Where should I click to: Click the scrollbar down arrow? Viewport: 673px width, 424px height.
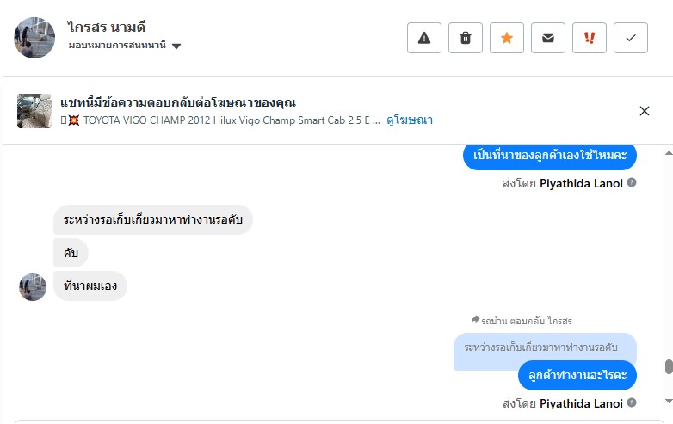coord(668,401)
